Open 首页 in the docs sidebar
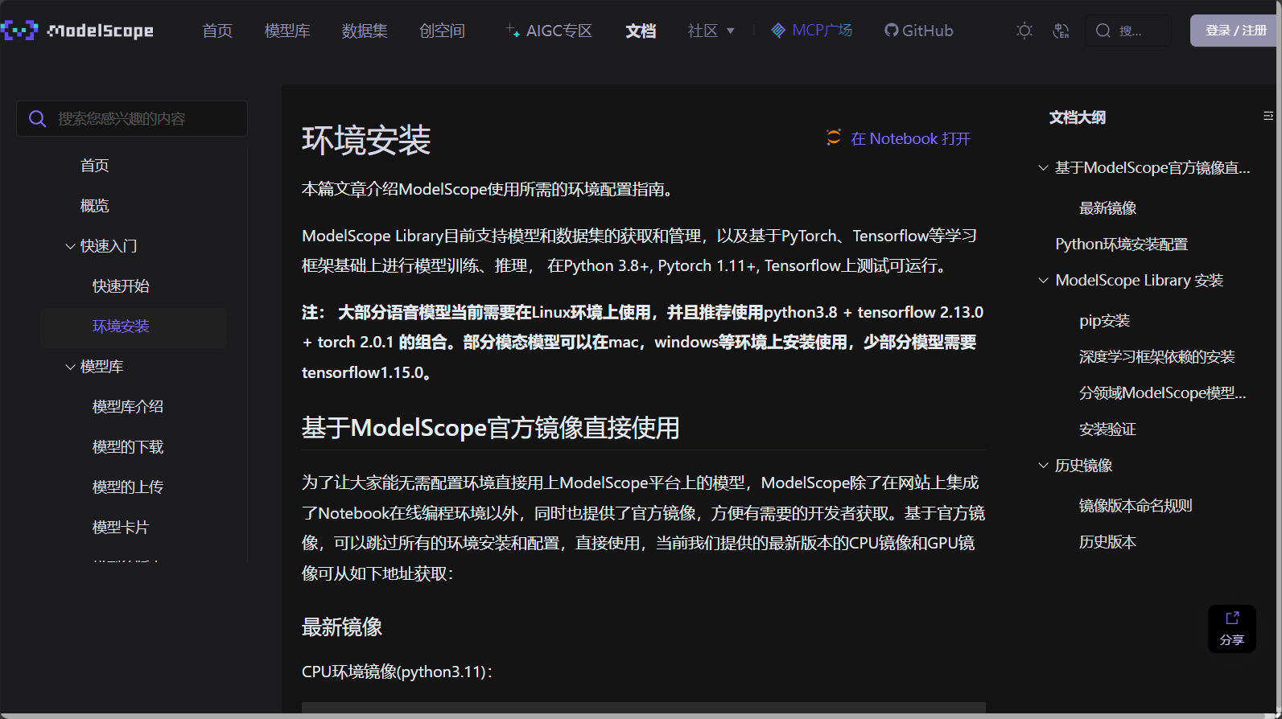 tap(94, 166)
